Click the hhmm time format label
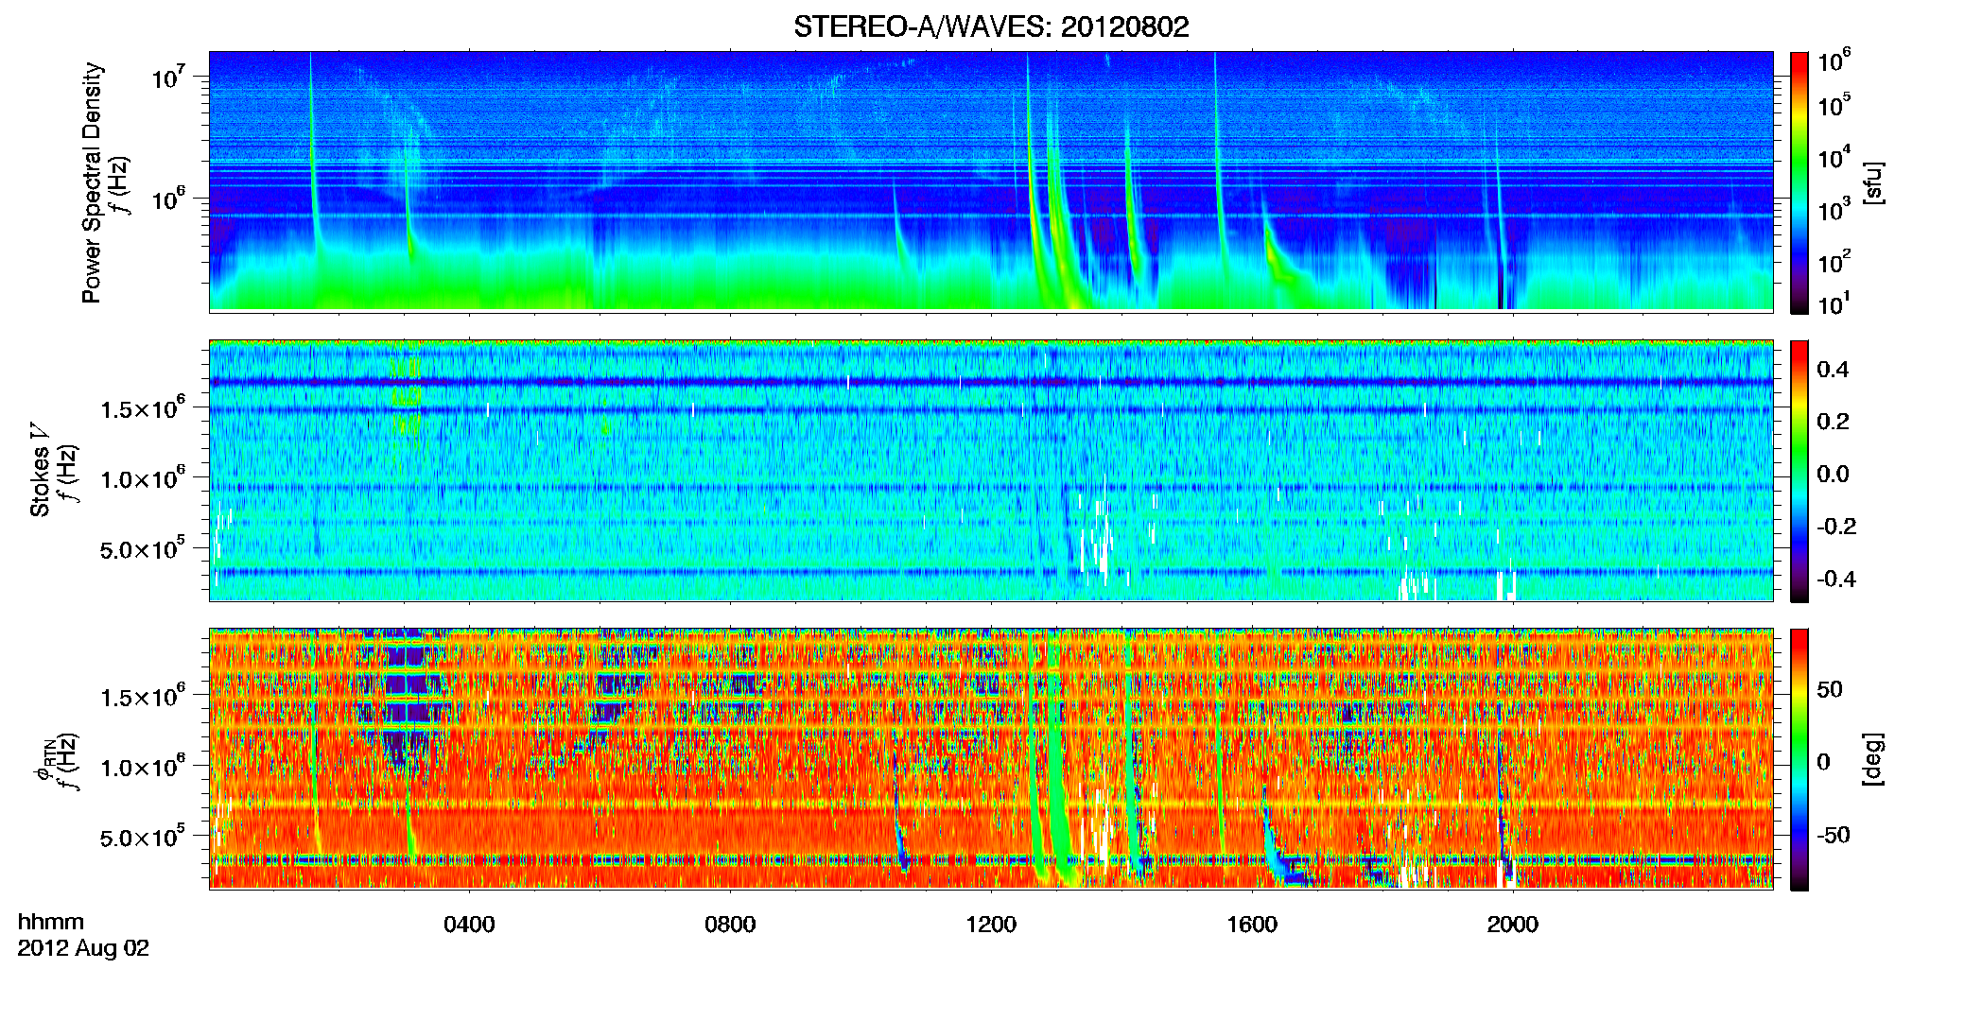Screen dimensions: 1982x1021 coord(50,923)
